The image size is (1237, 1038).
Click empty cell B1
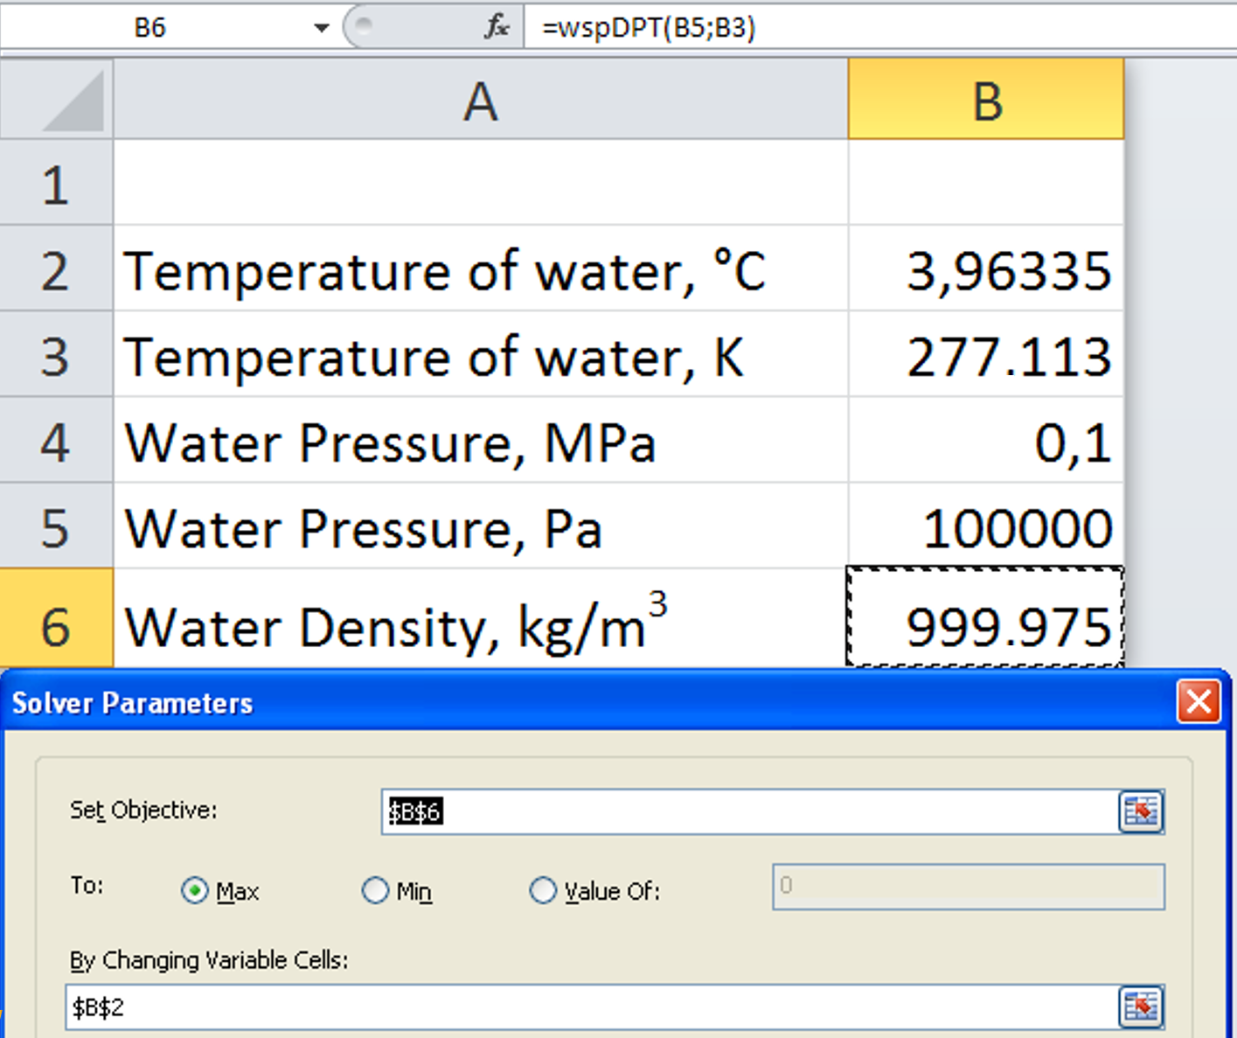(986, 182)
